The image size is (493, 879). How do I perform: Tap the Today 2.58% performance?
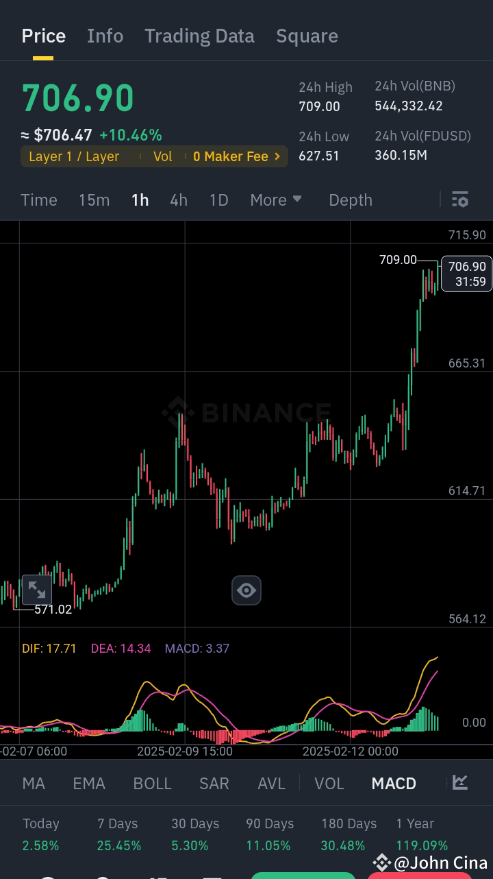coord(41,834)
